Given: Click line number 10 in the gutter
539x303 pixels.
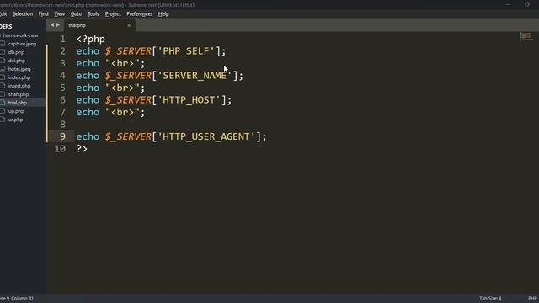Looking at the screenshot, I should (x=60, y=149).
